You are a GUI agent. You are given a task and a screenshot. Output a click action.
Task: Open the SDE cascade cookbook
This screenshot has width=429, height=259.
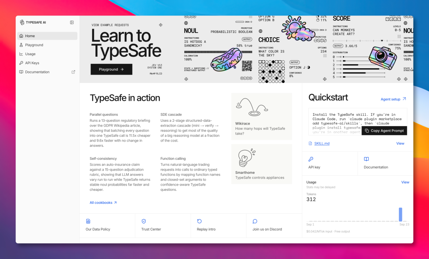190,127
